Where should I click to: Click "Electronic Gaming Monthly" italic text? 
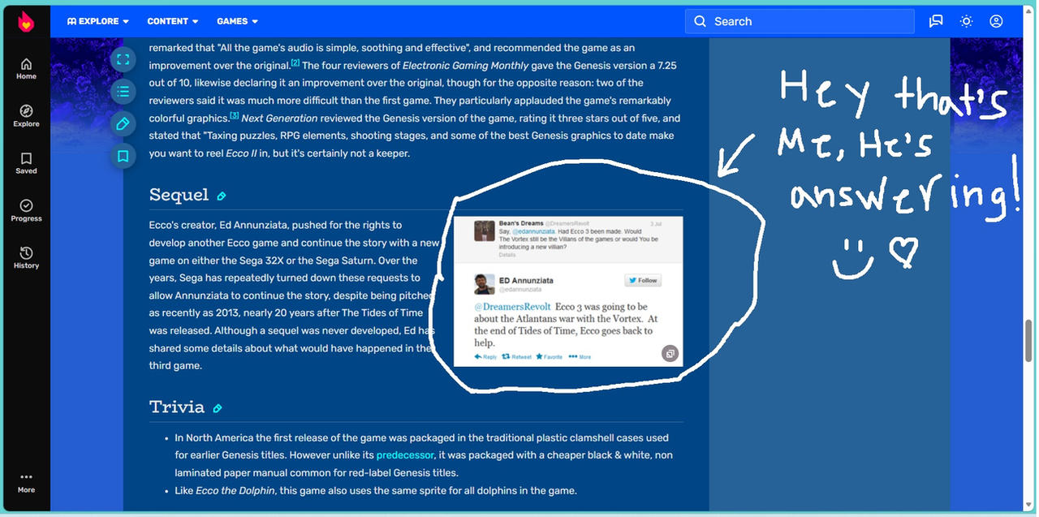tap(465, 66)
